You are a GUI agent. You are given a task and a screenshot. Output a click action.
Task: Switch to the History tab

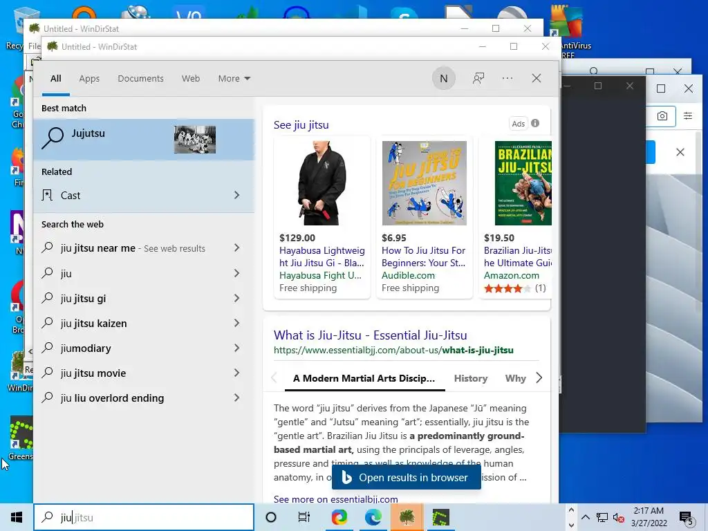point(470,378)
